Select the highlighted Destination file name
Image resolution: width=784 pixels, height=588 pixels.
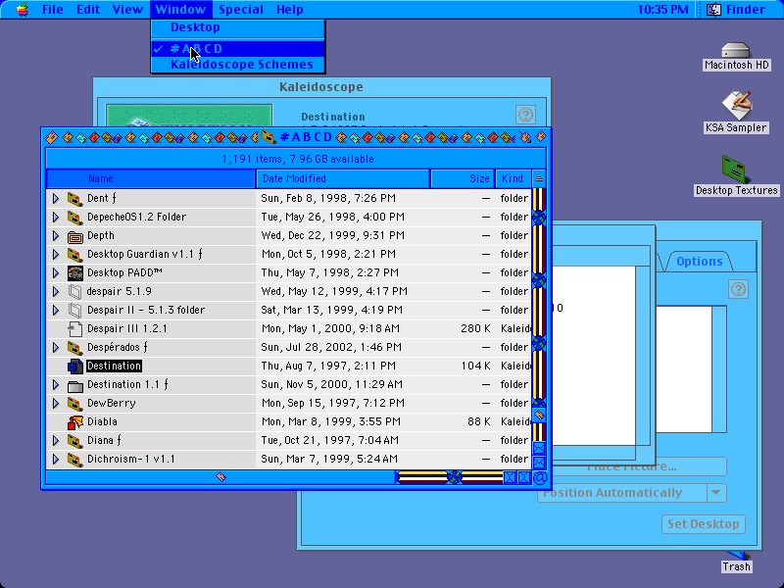tap(114, 367)
